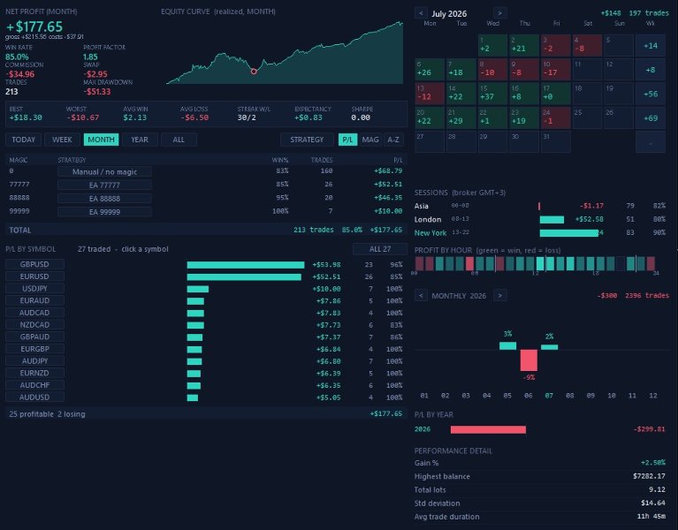Select the GBPUSD symbol

34,264
